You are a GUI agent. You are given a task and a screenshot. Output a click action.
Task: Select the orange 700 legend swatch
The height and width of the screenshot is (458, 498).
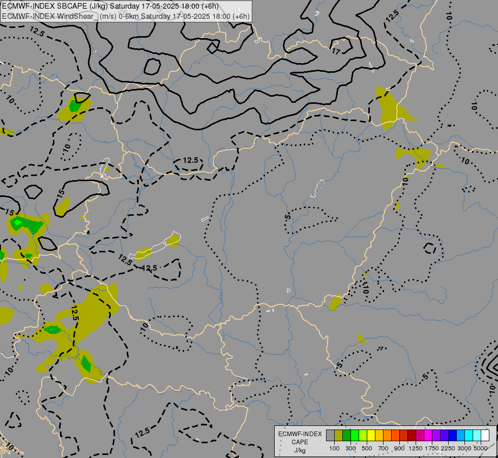[388, 436]
